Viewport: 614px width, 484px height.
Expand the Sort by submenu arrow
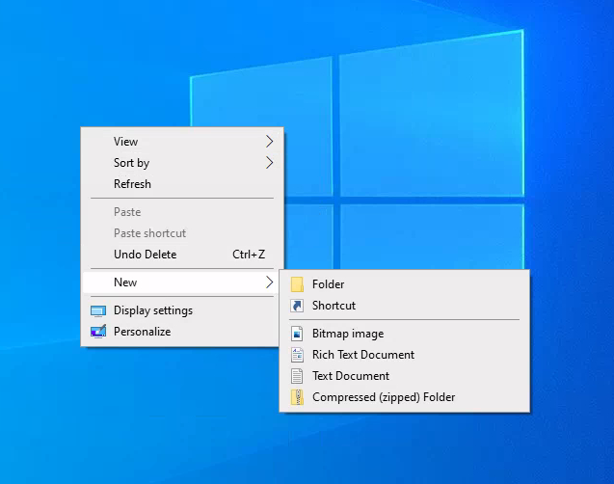click(x=269, y=163)
